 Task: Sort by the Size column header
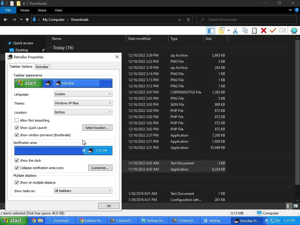215,38
